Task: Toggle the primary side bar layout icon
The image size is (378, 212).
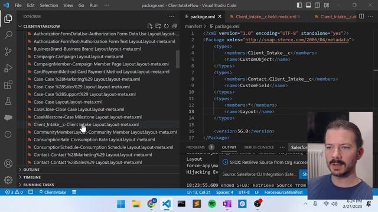Action: pyautogui.click(x=299, y=5)
